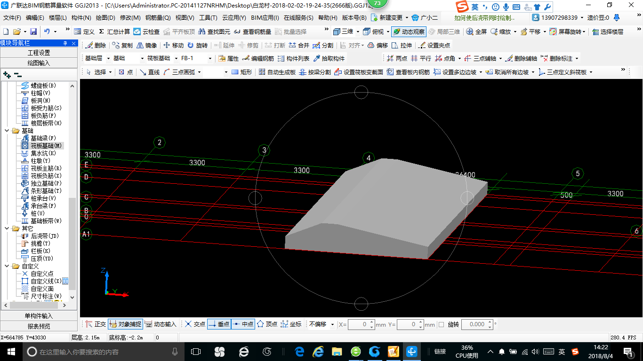
Task: Collapse the 自定义 tree folder
Action: tap(7, 266)
